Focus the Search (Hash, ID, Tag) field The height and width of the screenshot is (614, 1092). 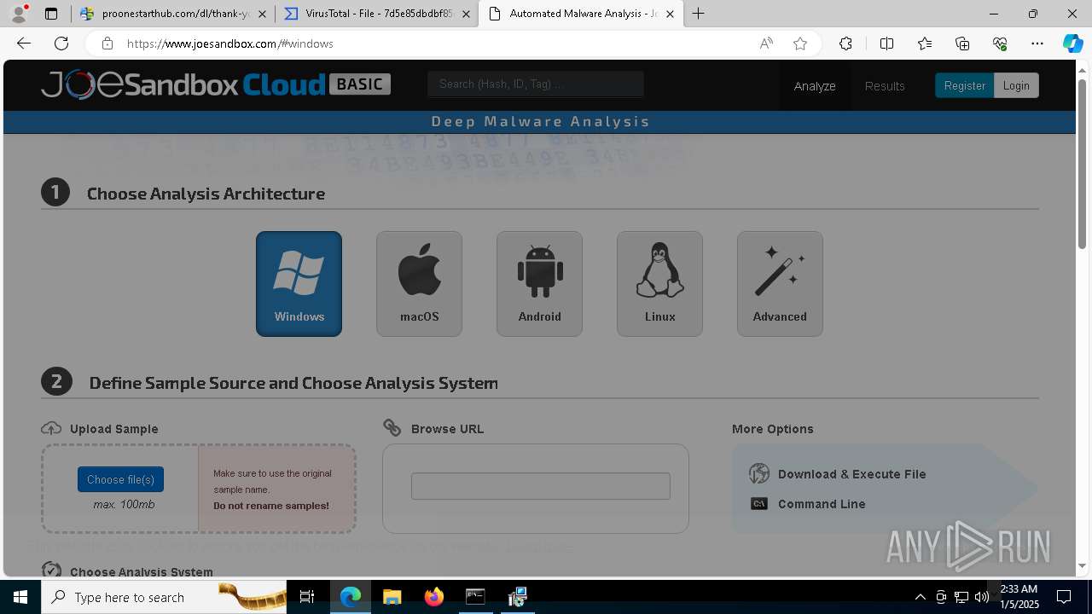click(x=536, y=84)
